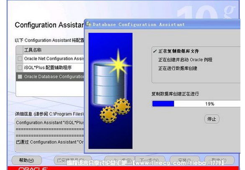Click the database cylinder illustration image
The height and width of the screenshot is (170, 245).
tap(111, 91)
